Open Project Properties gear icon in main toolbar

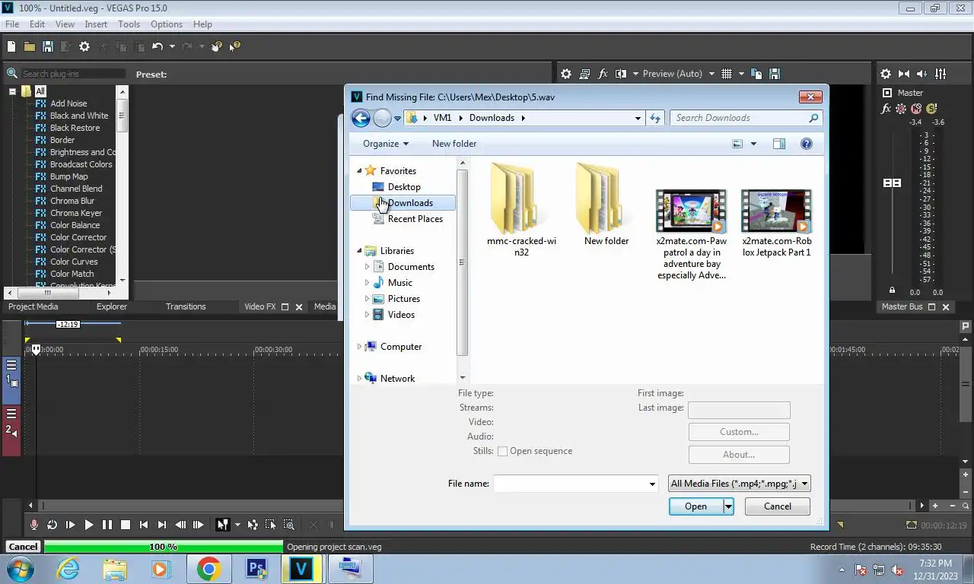[84, 46]
